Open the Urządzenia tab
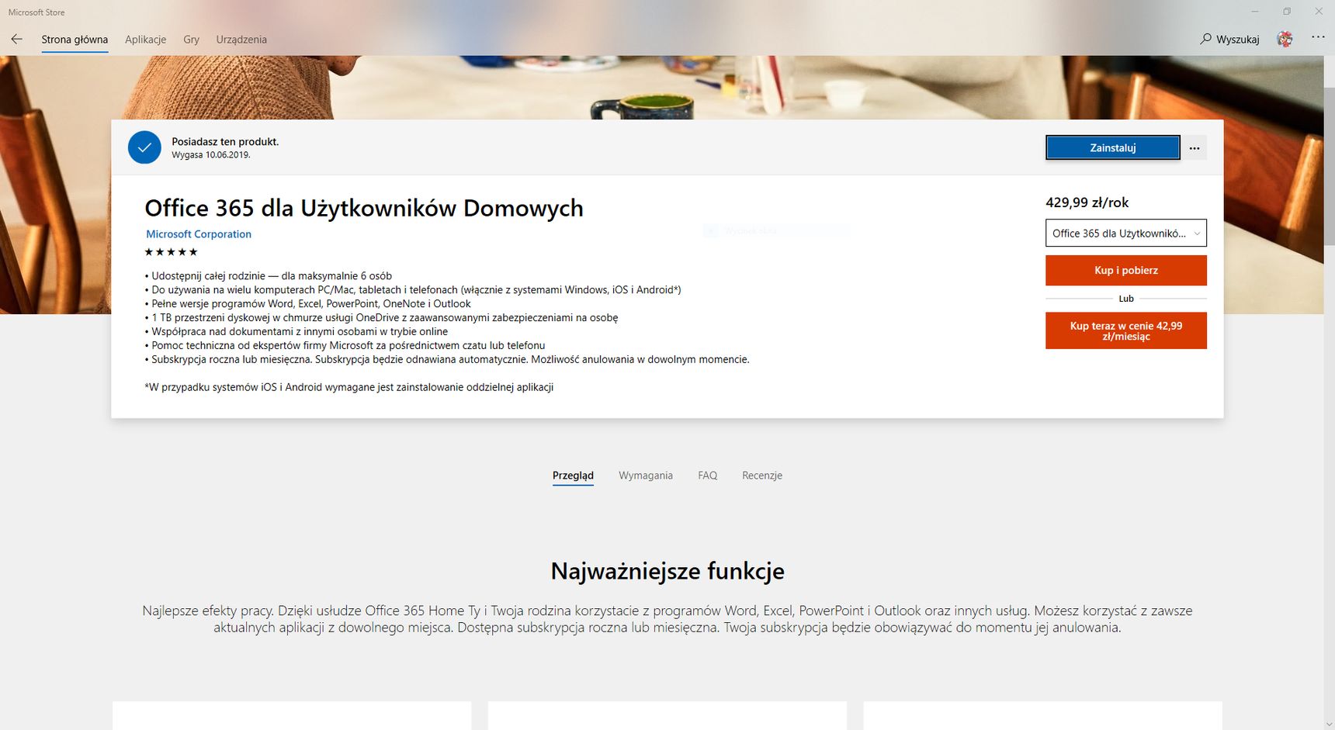The image size is (1335, 730). [241, 40]
